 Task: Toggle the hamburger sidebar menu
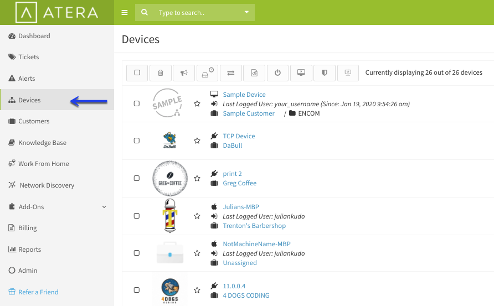point(125,13)
